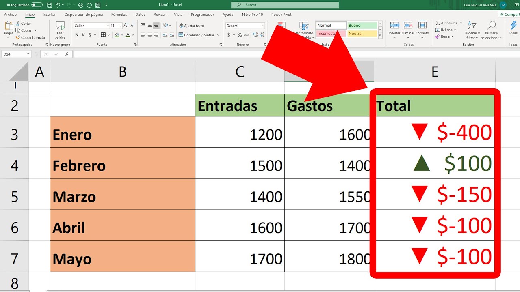Align text to the top
Image resolution: width=520 pixels, height=292 pixels.
pos(143,26)
